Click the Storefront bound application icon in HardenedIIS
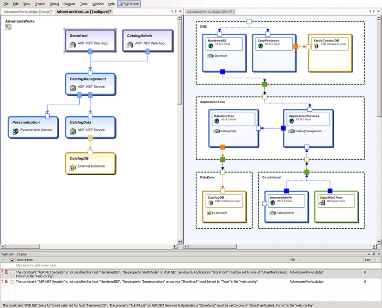 coord(210,56)
